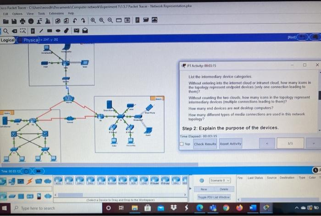This screenshot has width=321, height=216.
Task: Switch to Physical workspace view
Action: 29,40
